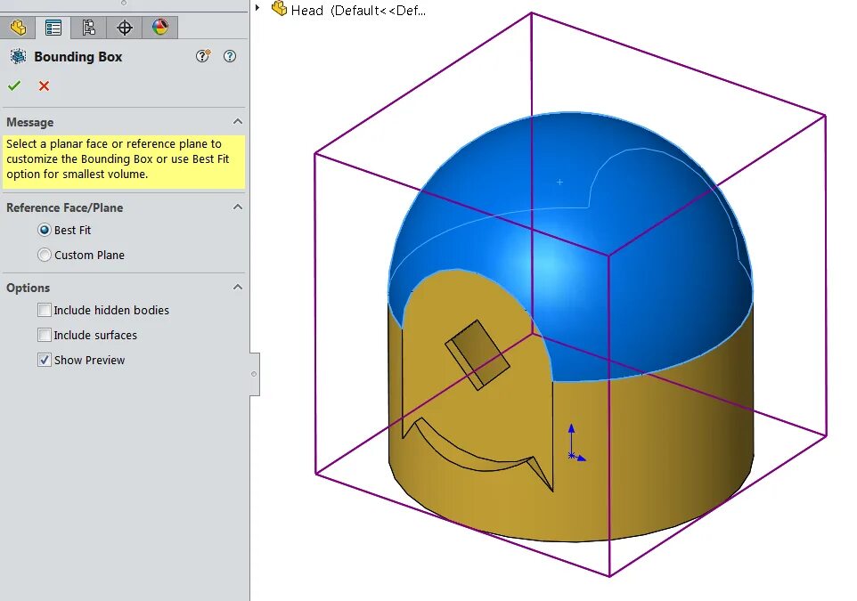Accept the Bounding Box with green checkmark
Viewport: 857px width, 601px height.
(x=14, y=85)
